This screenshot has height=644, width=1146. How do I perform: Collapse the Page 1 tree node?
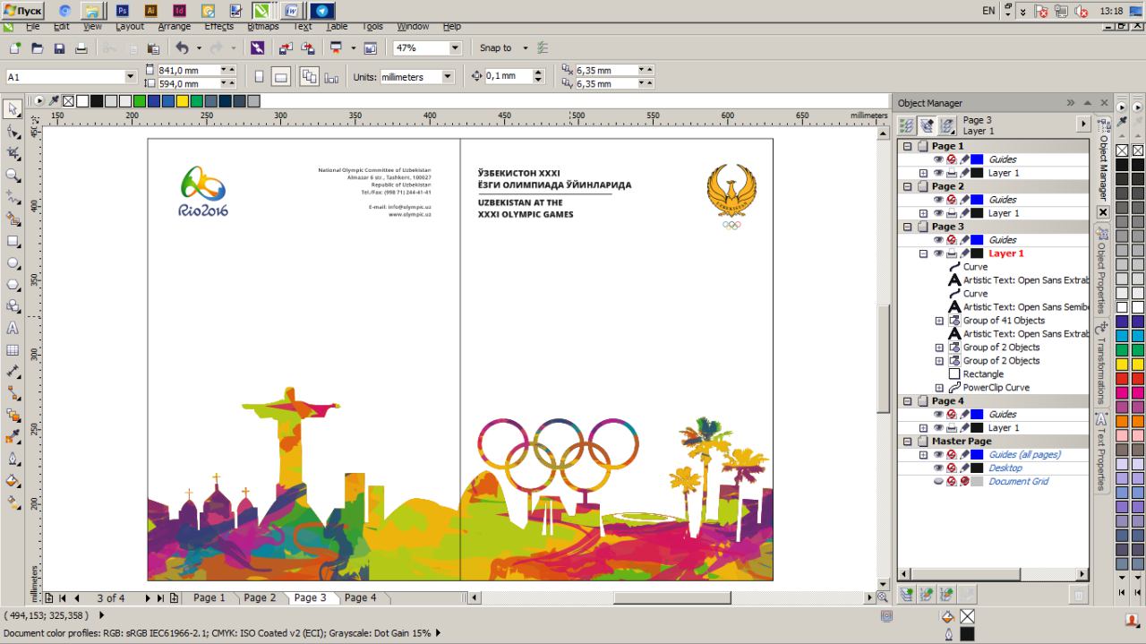click(907, 146)
